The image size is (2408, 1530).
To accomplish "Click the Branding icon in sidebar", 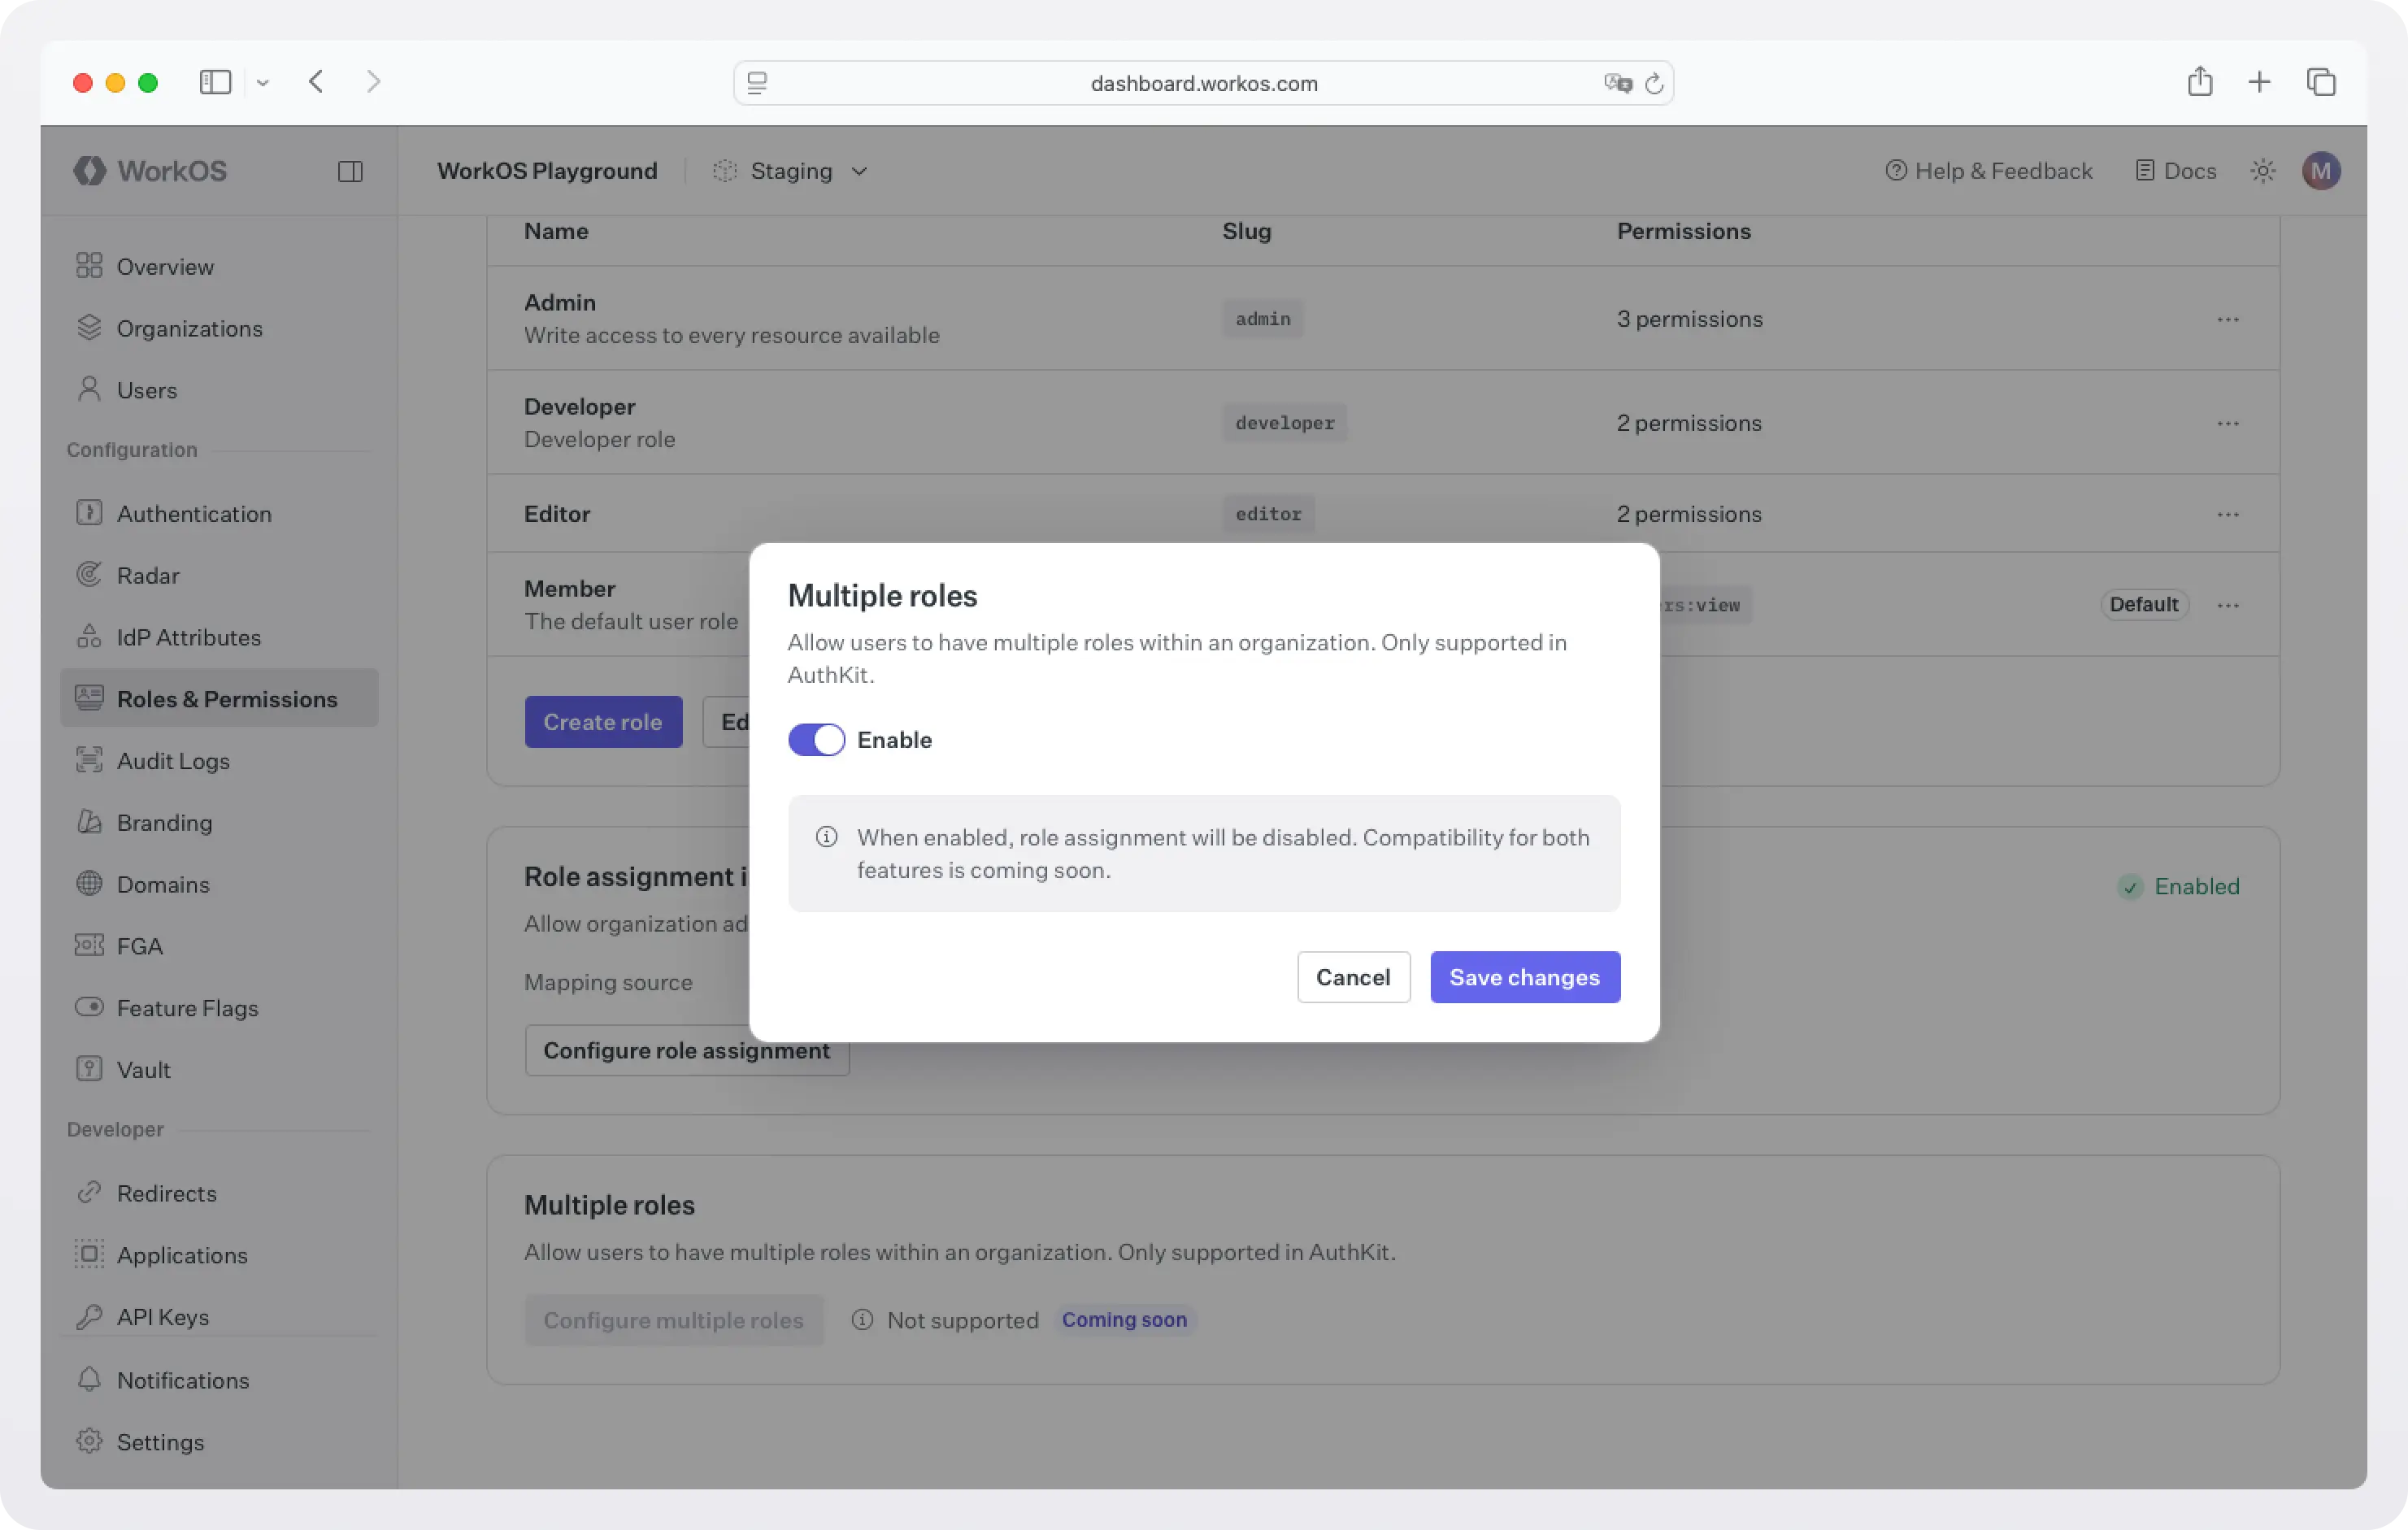I will tap(89, 822).
